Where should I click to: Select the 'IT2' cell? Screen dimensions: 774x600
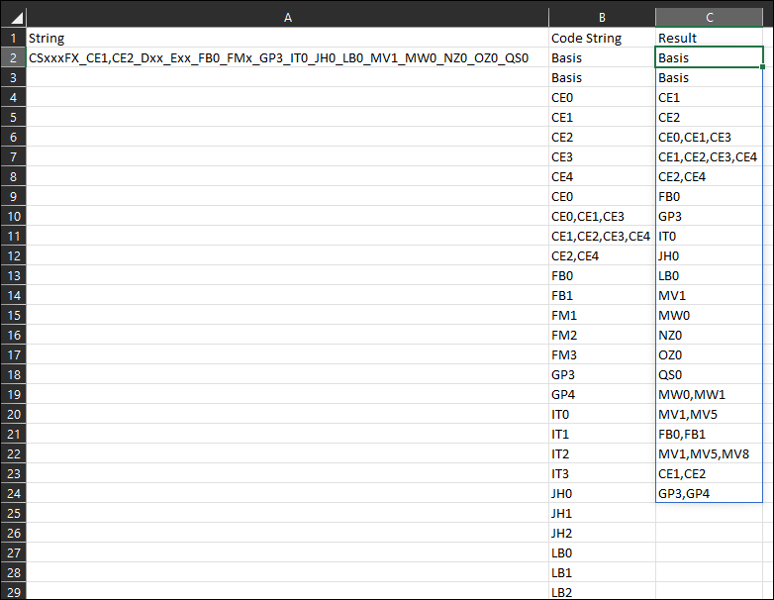(602, 453)
